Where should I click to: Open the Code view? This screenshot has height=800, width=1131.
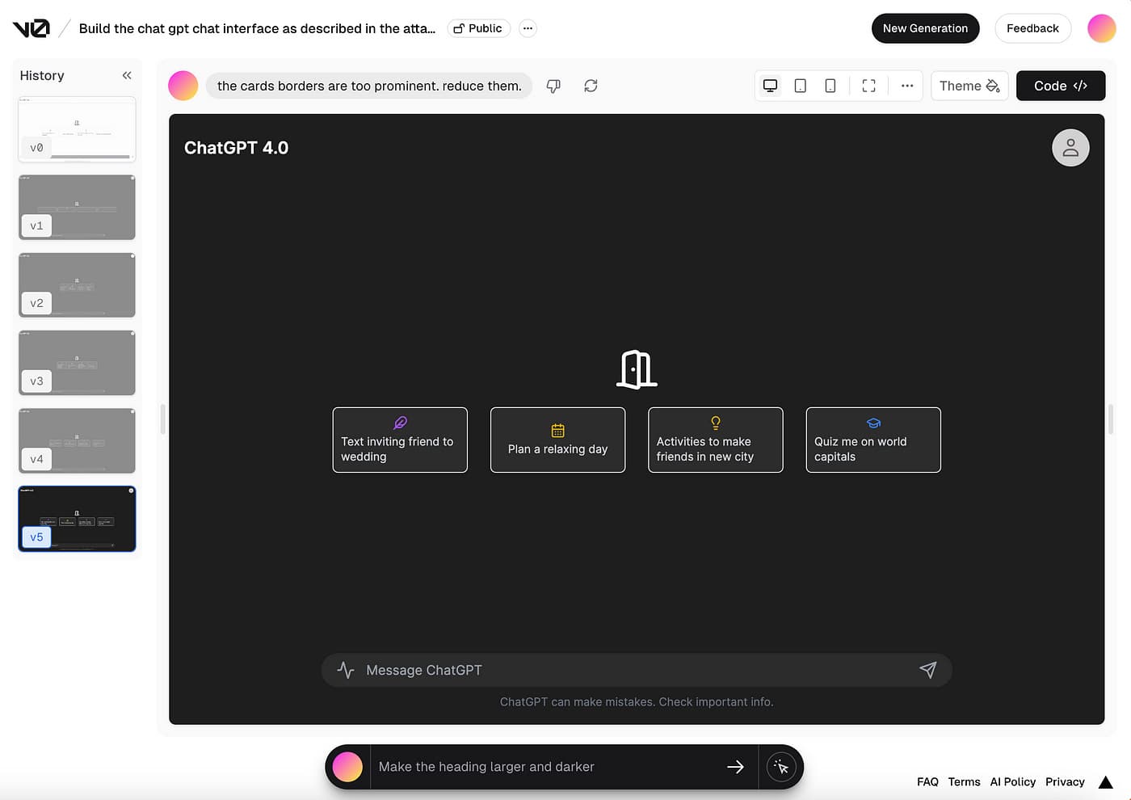click(x=1060, y=86)
